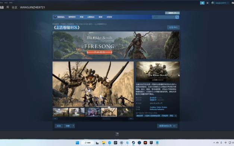This screenshot has height=146, width=234.
Task: Click the screenshot strip scrollbar handle
Action: pyautogui.click(x=106, y=118)
